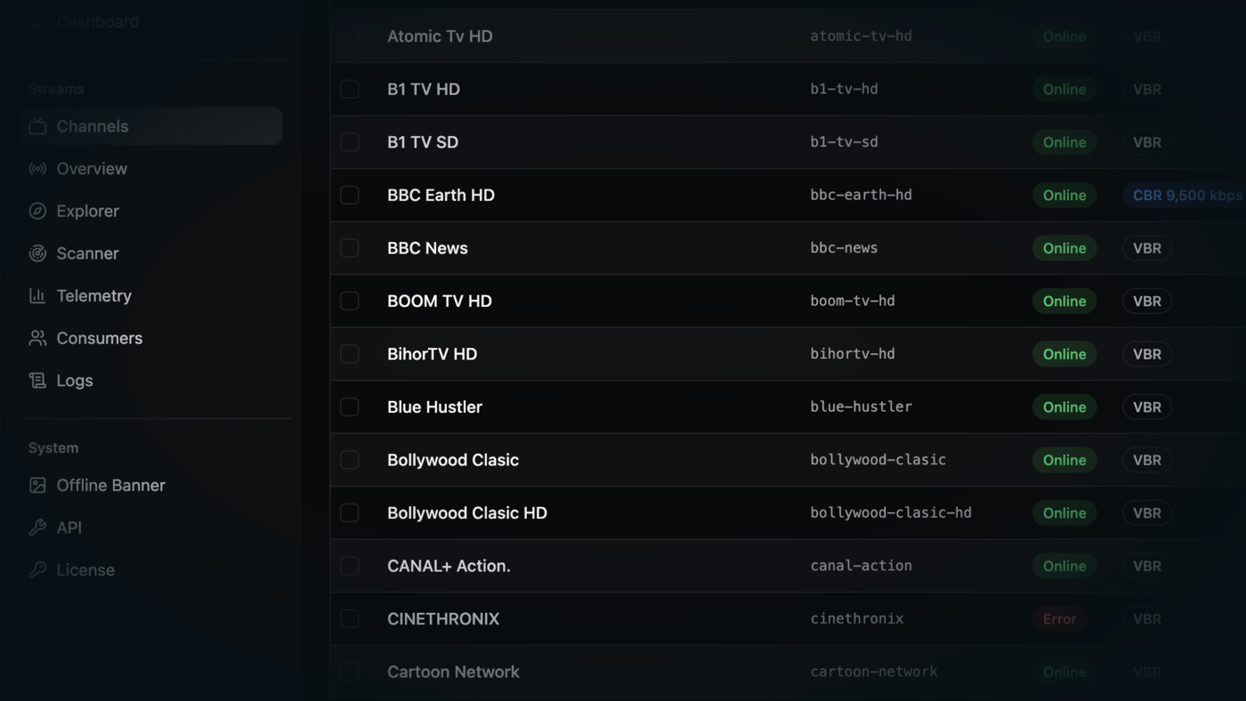The width and height of the screenshot is (1246, 701).
Task: Click the Online badge for BBC News
Action: [x=1064, y=248]
